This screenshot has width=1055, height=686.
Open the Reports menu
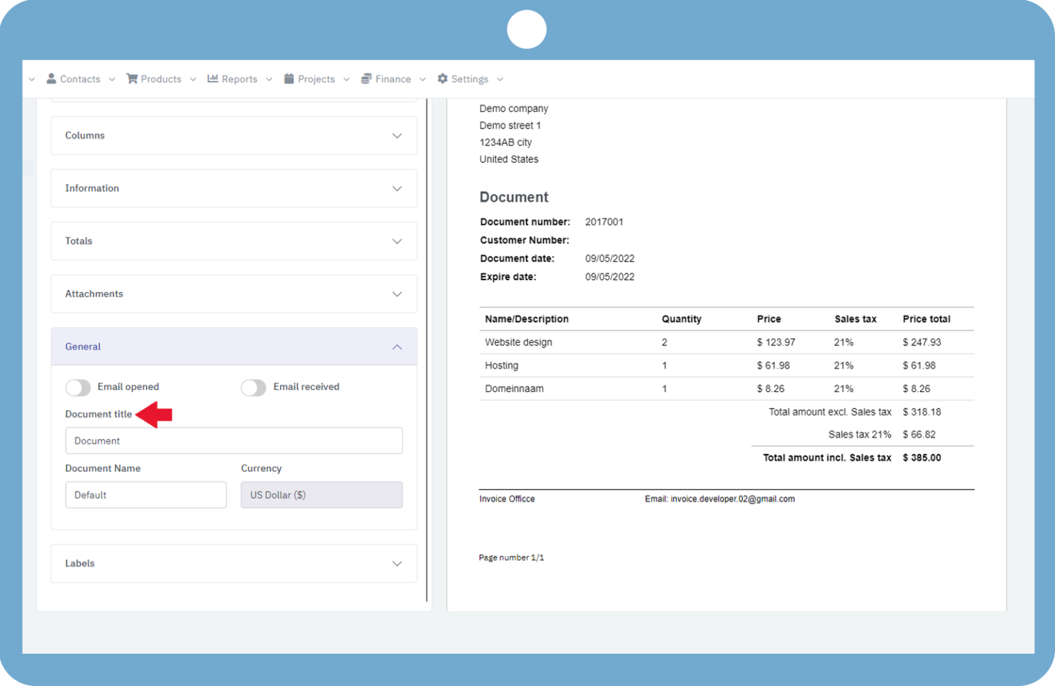[x=239, y=79]
